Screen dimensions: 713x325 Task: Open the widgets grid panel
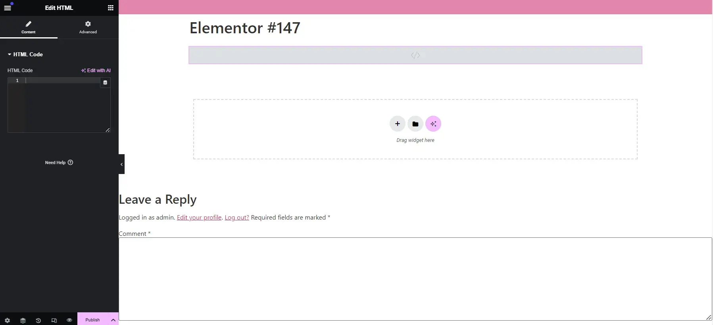111,8
